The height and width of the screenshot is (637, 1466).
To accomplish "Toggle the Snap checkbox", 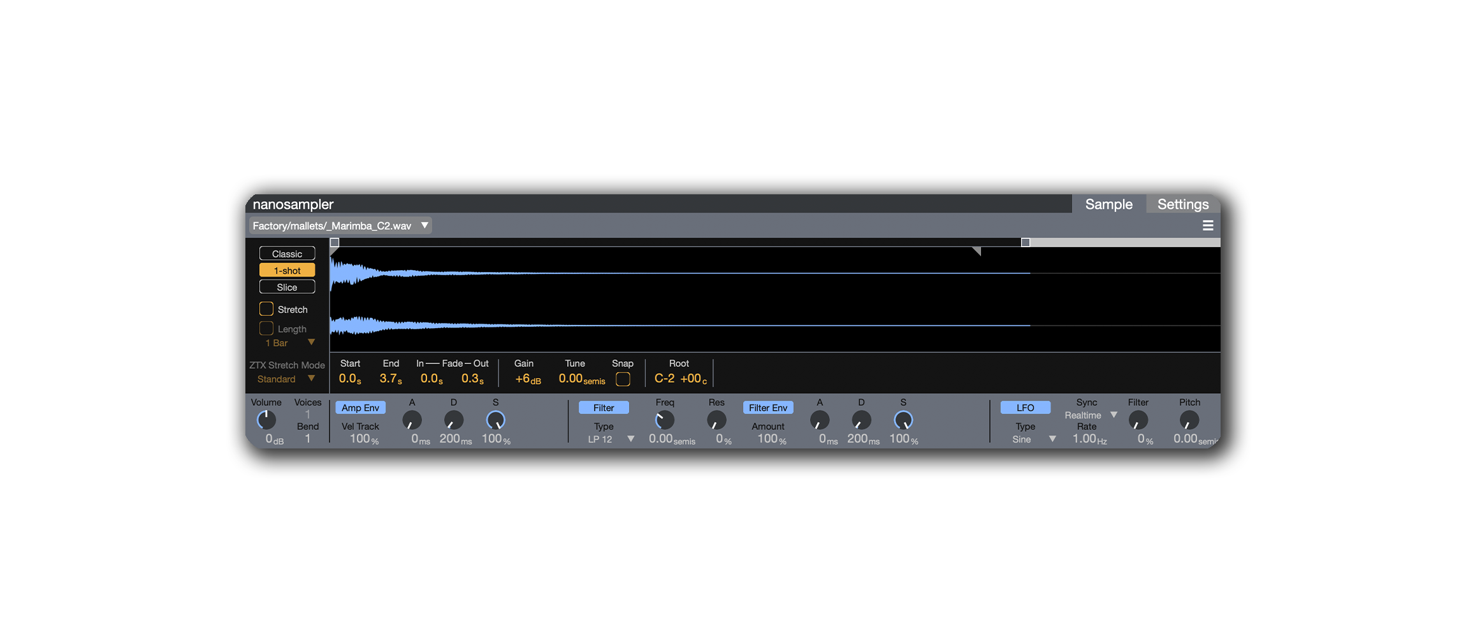I will (623, 379).
